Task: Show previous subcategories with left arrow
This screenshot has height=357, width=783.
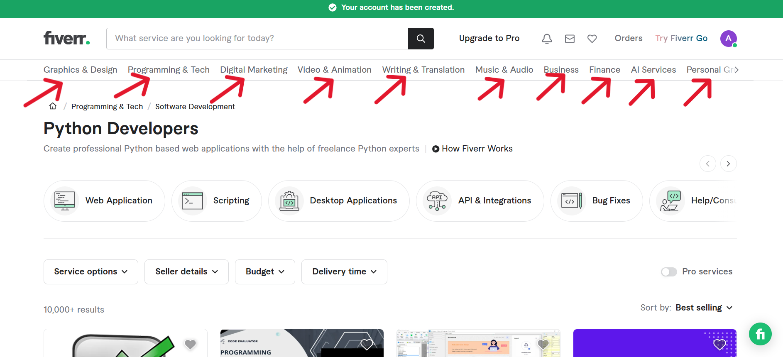Action: coord(707,164)
